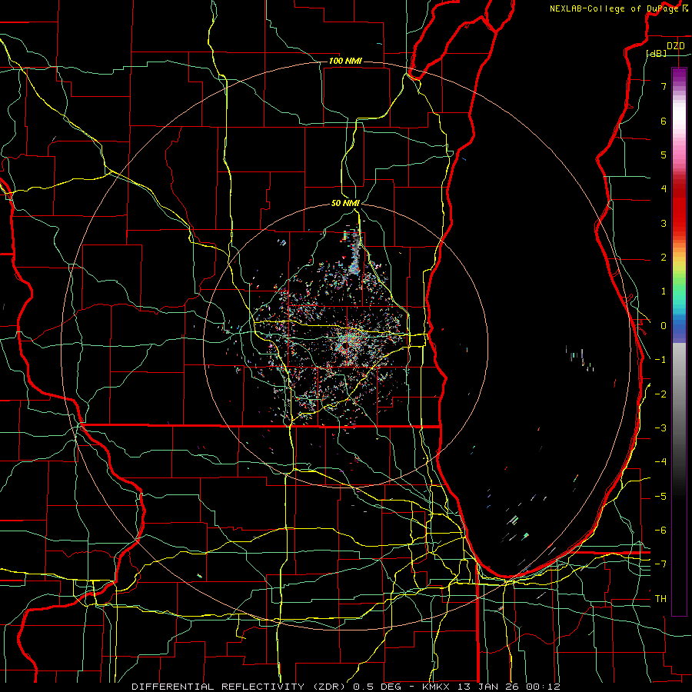Click the [dB] units label
The width and height of the screenshot is (692, 692).
[x=657, y=53]
